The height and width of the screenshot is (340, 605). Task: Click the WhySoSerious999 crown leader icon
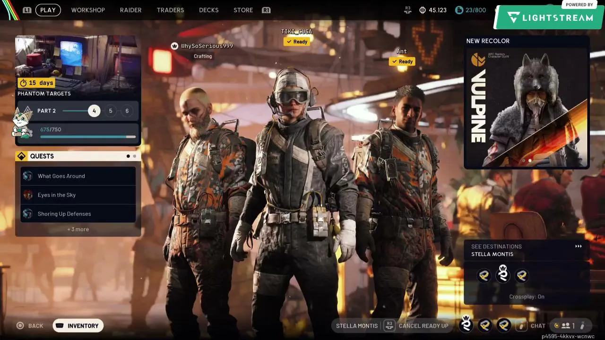click(174, 46)
